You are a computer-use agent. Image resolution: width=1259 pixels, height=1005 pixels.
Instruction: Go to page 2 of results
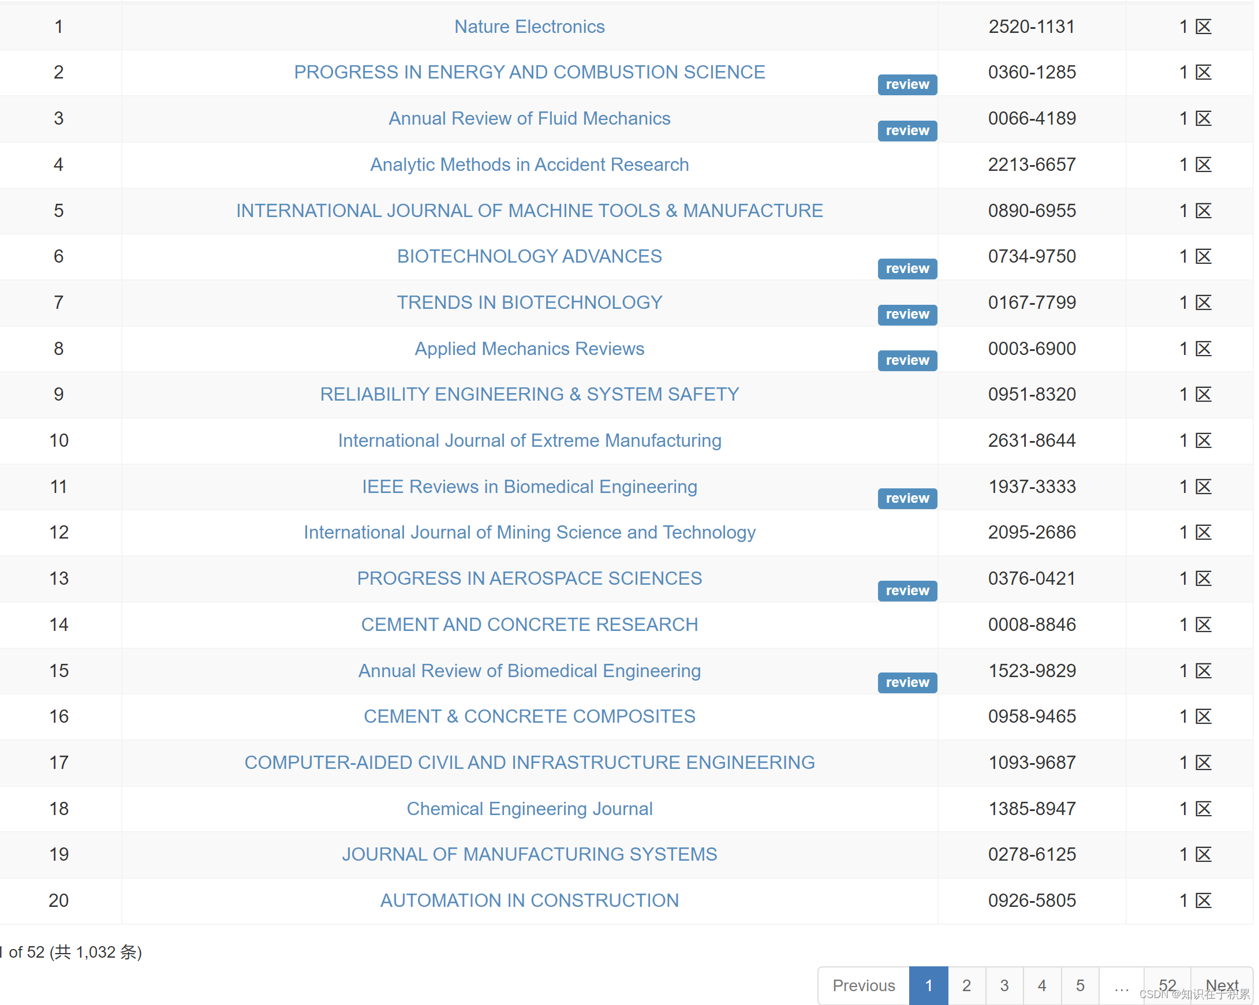click(966, 986)
